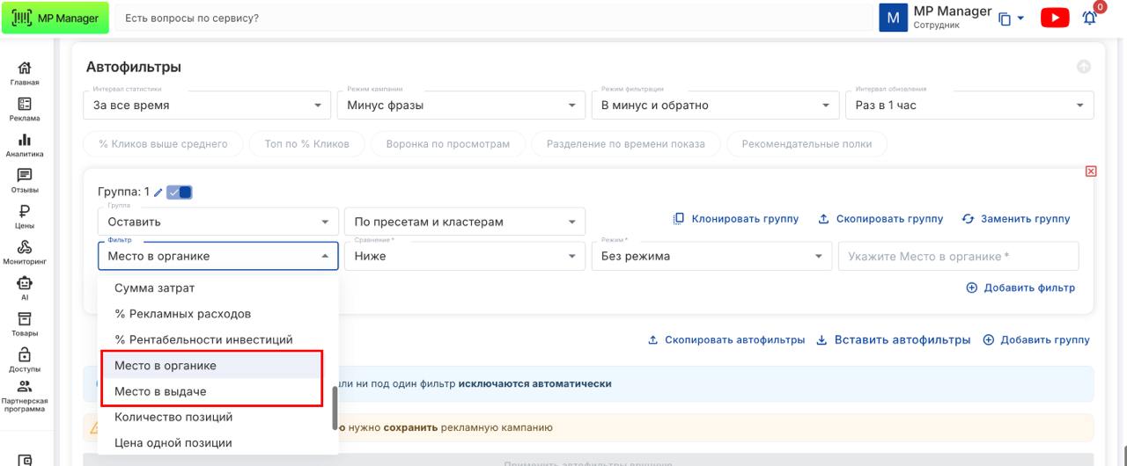Expand the Интервал статистики dropdown
1127x466 pixels.
click(207, 106)
